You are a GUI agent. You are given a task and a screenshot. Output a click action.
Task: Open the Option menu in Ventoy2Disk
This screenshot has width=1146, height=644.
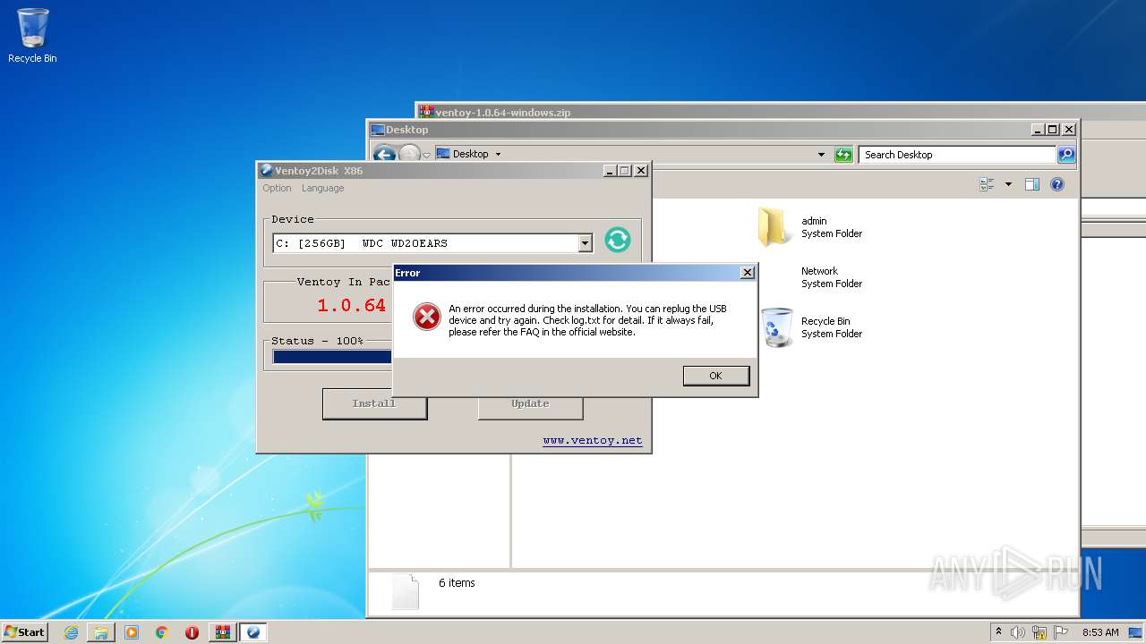[277, 188]
